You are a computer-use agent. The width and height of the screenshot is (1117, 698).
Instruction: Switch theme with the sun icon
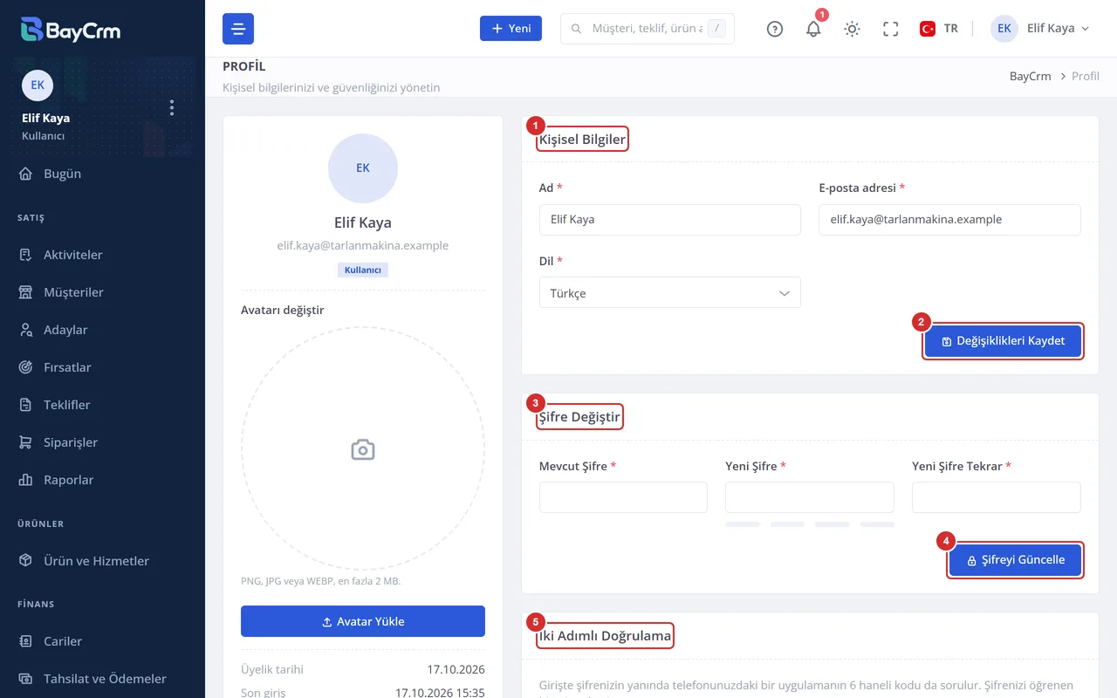[x=853, y=29]
